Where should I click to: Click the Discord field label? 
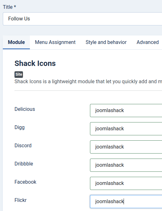tap(23, 146)
